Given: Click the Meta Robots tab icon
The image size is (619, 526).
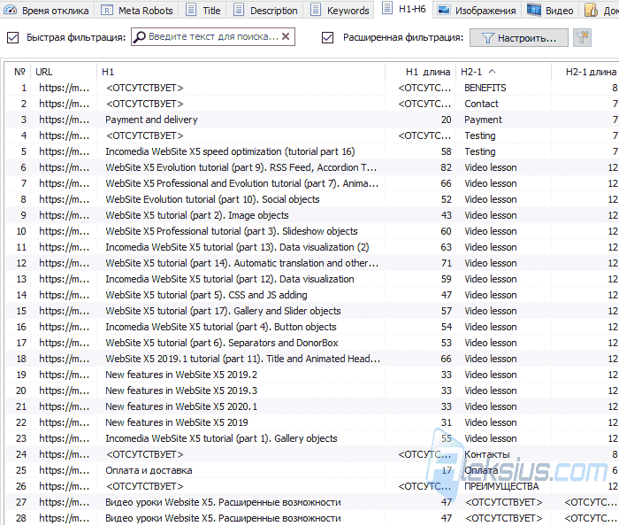Looking at the screenshot, I should [x=107, y=11].
